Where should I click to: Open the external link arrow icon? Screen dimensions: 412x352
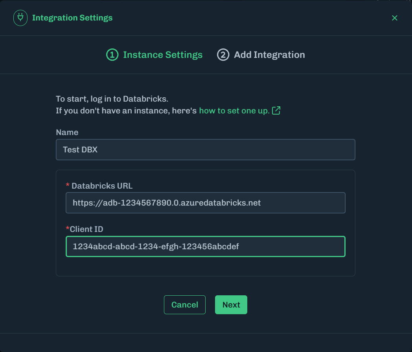pos(276,111)
